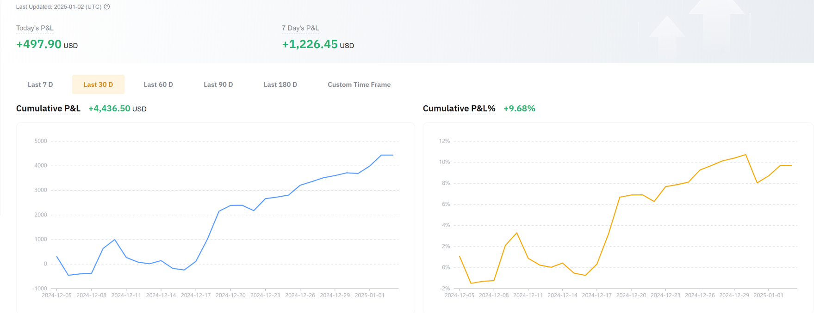
Task: Show the Last 60 D time range
Action: click(x=158, y=84)
